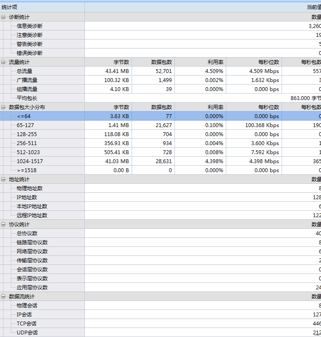Select the 会话层协议数 row
Image resolution: width=321 pixels, height=337 pixels.
point(160,270)
